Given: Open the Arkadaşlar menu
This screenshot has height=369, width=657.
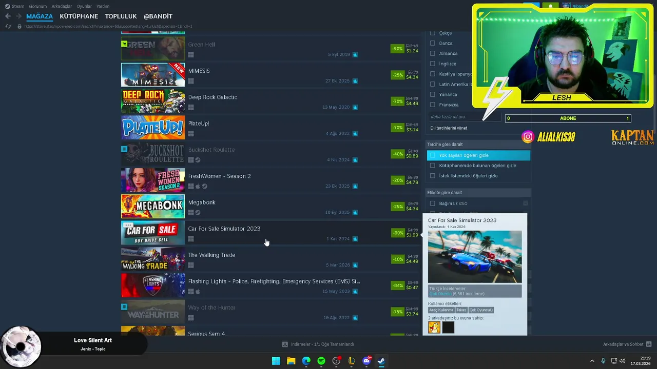Looking at the screenshot, I should 62,6.
